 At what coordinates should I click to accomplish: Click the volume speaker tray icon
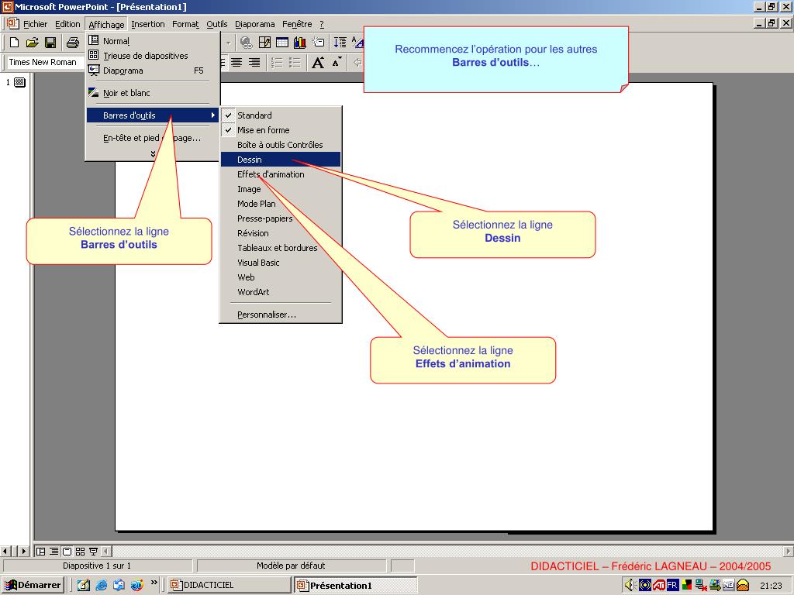(x=630, y=585)
